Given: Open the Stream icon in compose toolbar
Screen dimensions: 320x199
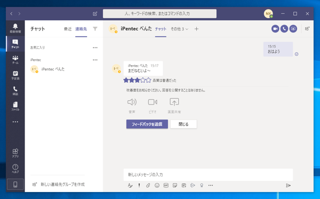Looking at the screenshot, I should pyautogui.click(x=193, y=185).
